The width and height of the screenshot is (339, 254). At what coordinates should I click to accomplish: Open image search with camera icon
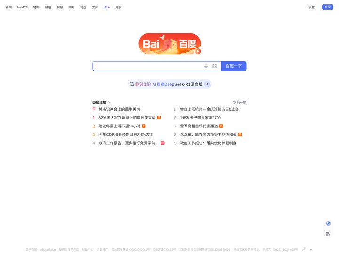tap(214, 66)
